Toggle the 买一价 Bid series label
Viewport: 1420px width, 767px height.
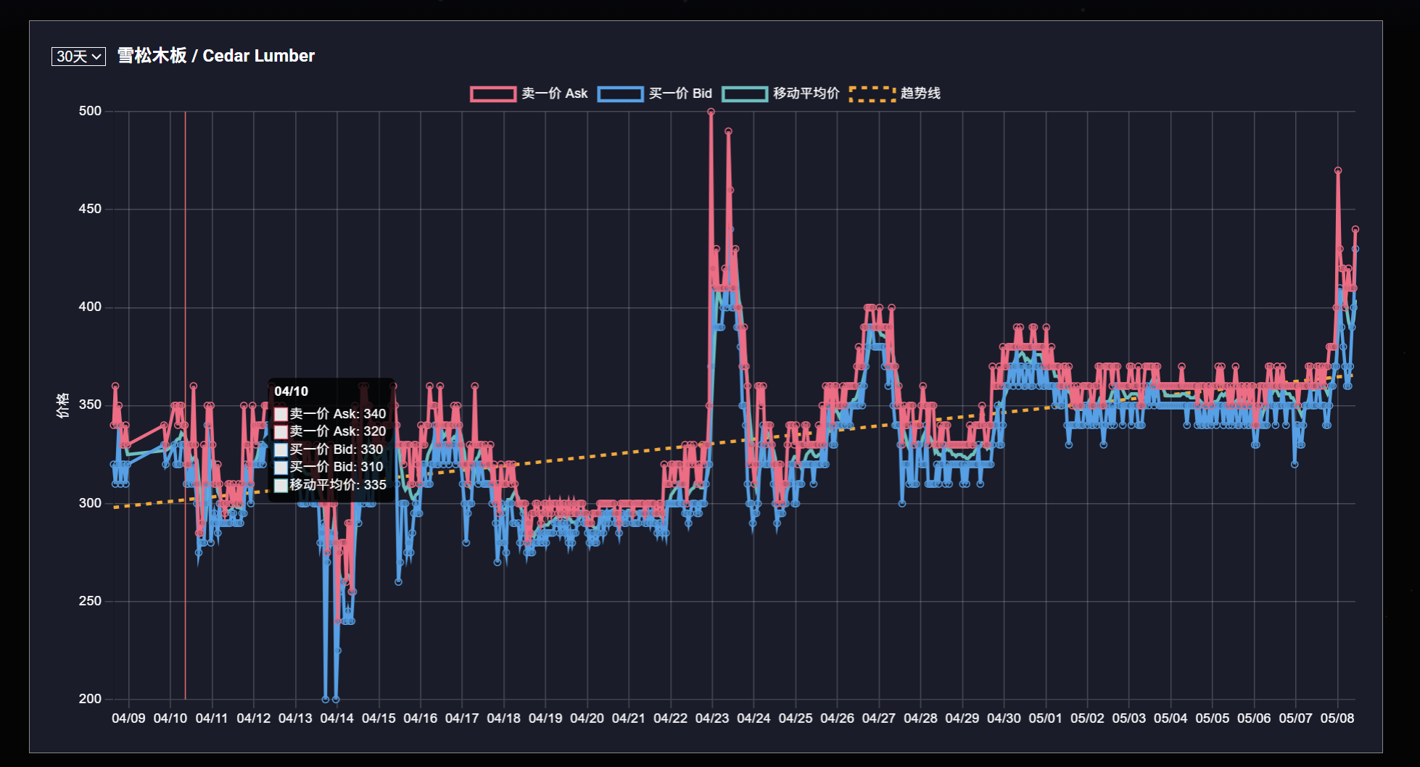pyautogui.click(x=680, y=94)
